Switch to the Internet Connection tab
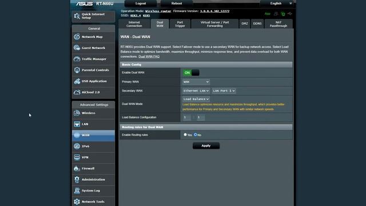This screenshot has width=366, height=206. click(134, 24)
